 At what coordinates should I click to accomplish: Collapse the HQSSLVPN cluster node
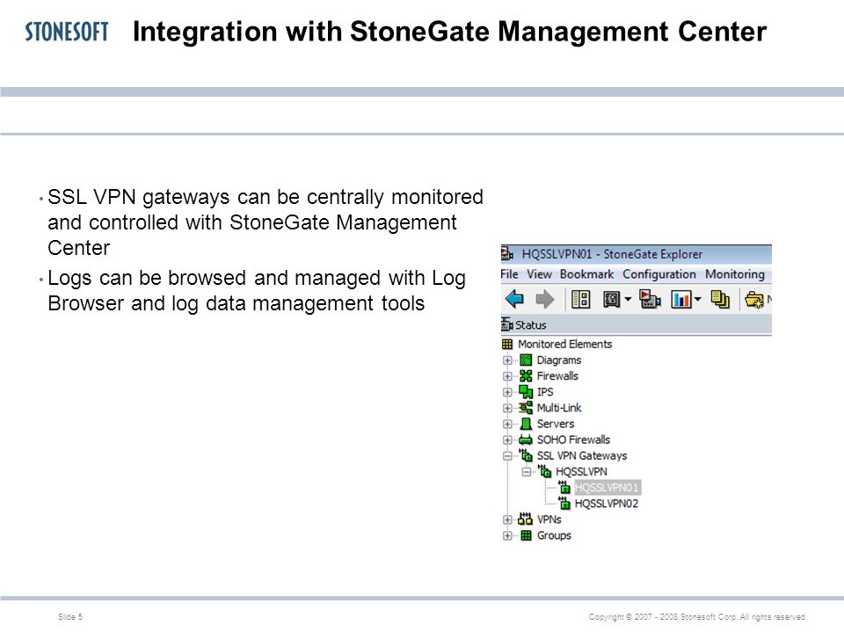pyautogui.click(x=527, y=471)
